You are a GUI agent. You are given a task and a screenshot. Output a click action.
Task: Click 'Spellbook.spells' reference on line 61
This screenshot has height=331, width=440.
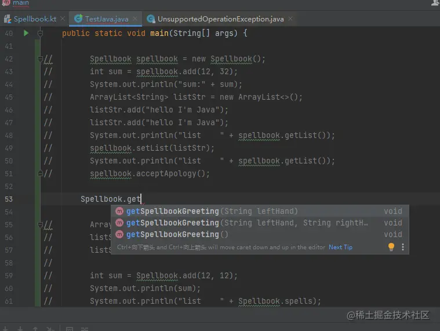coord(277,301)
